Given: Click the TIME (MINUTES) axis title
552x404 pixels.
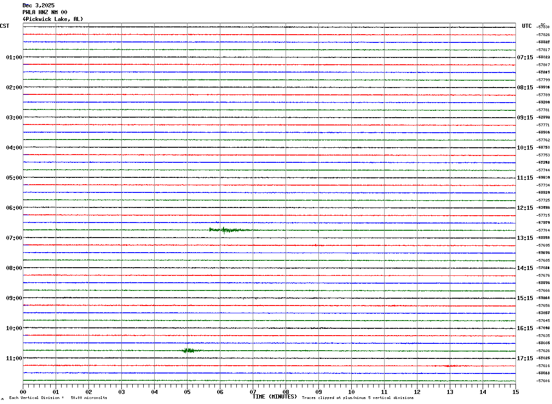Looking at the screenshot, I should [x=275, y=397].
